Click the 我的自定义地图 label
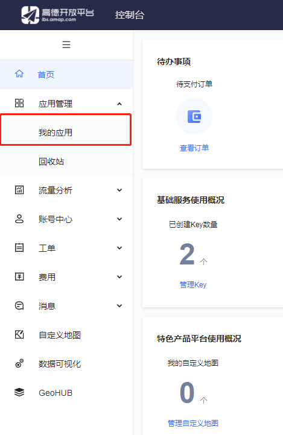Viewport: 283px width, 435px height. click(193, 363)
